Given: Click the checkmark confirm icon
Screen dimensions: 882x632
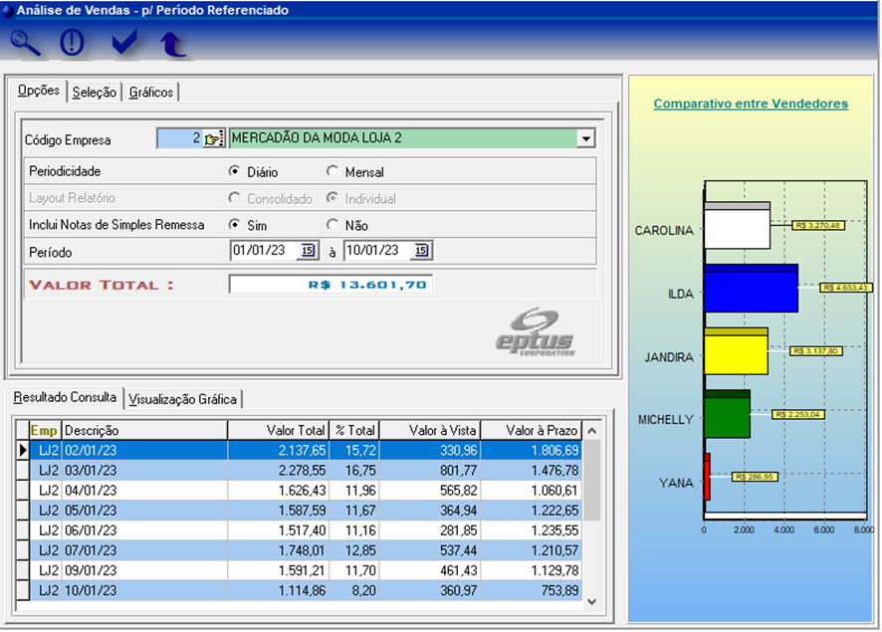Looking at the screenshot, I should point(124,43).
